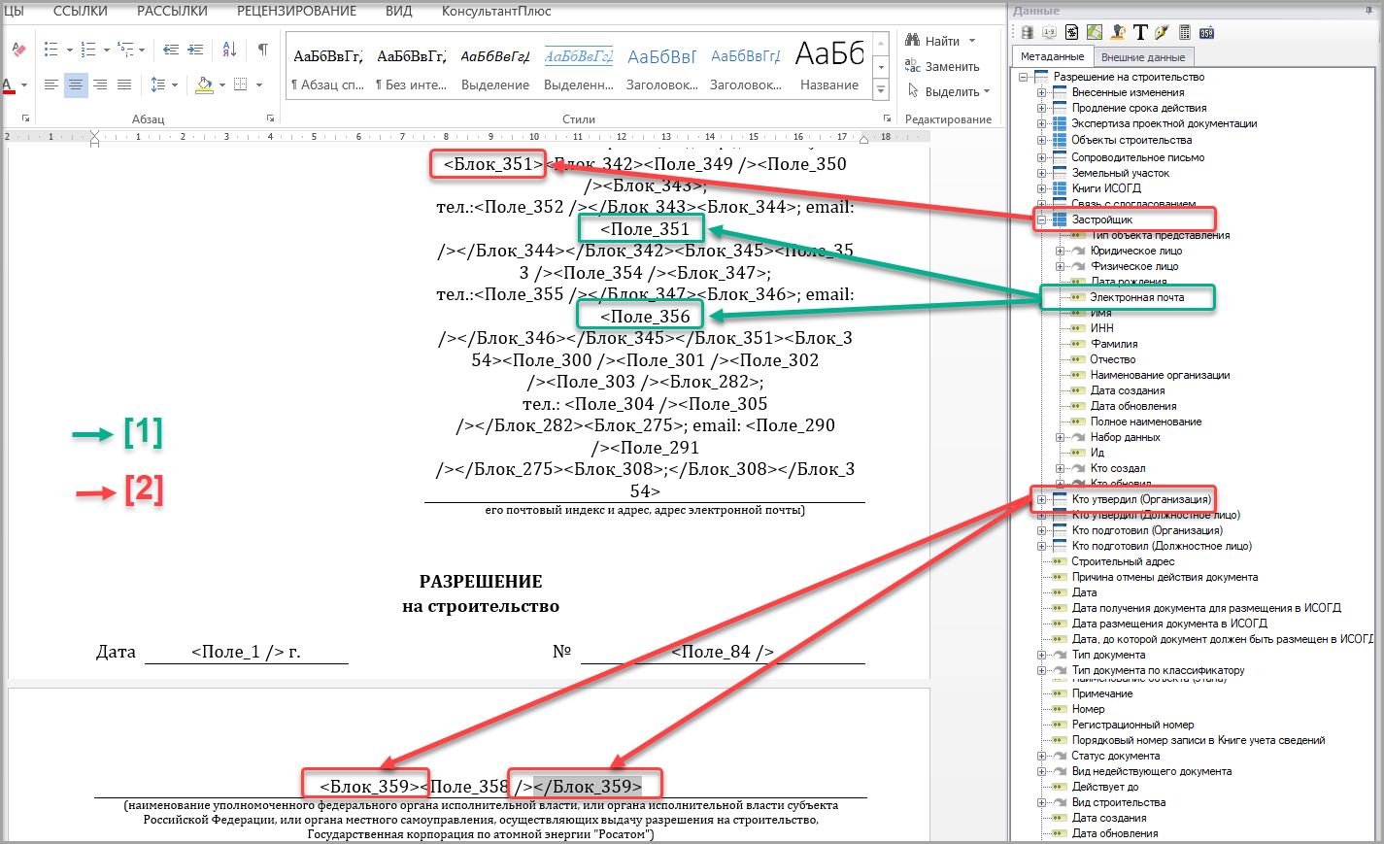
Task: Align text left
Action: (x=51, y=85)
